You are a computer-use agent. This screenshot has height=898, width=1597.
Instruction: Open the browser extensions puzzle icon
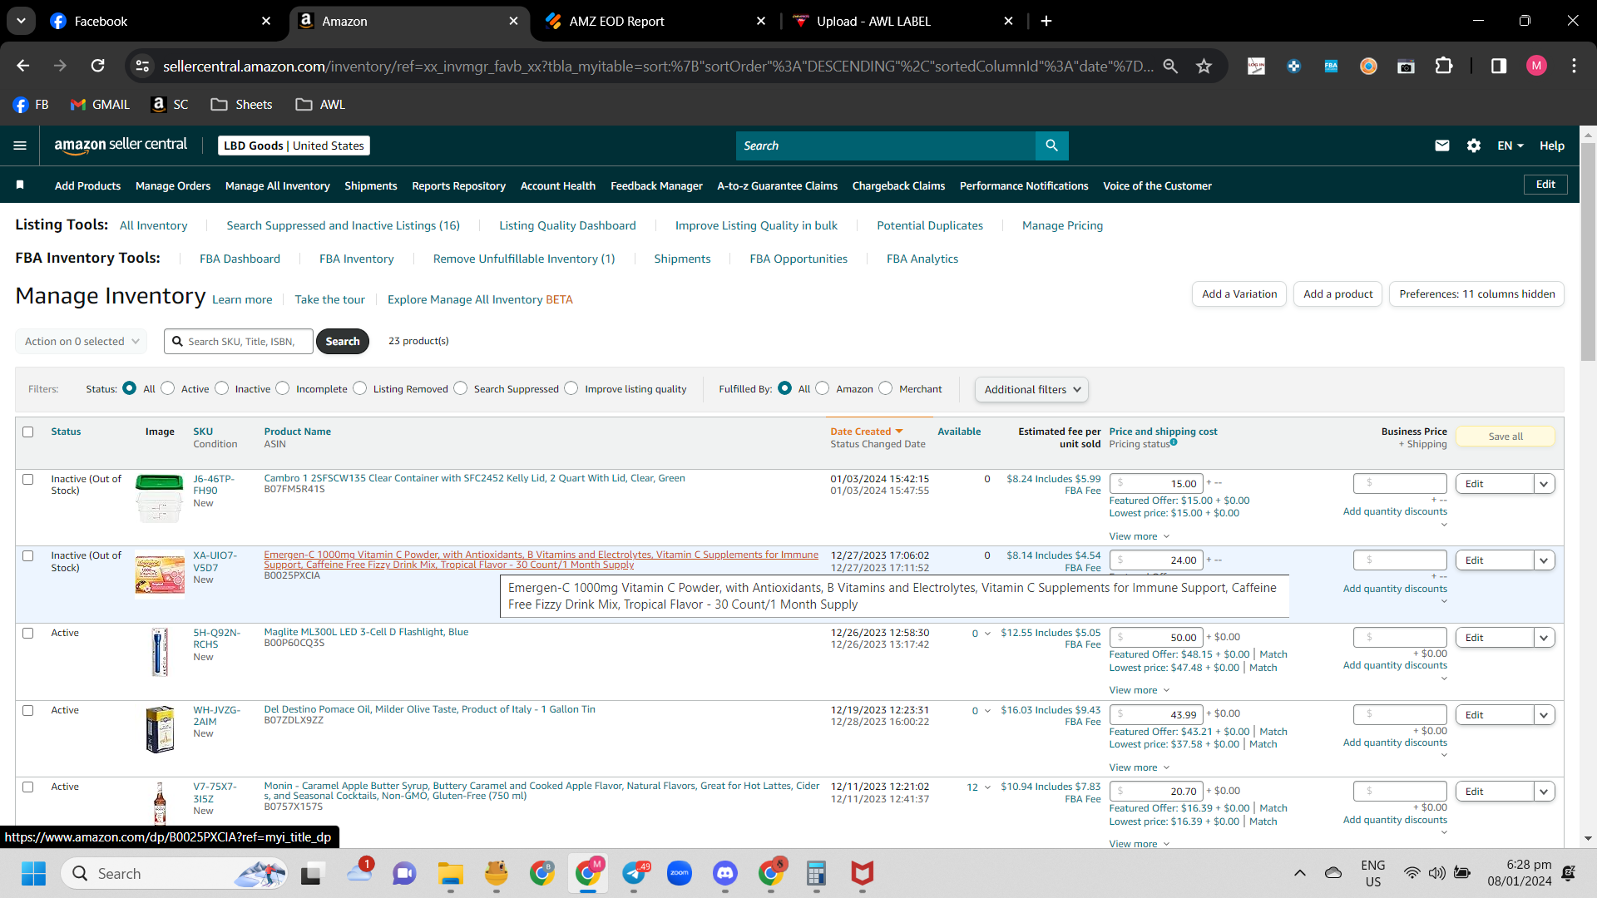tap(1445, 66)
